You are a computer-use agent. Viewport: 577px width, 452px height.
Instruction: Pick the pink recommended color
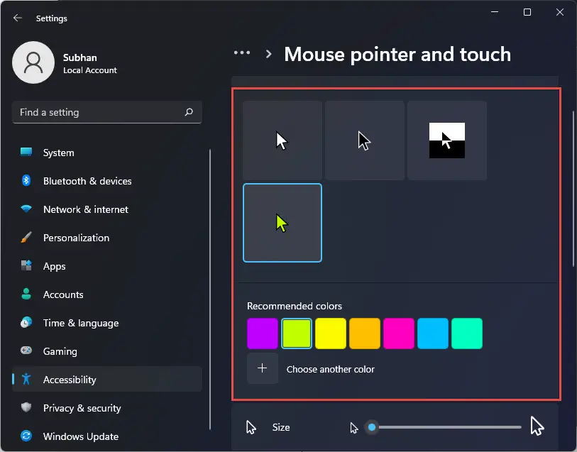(399, 334)
